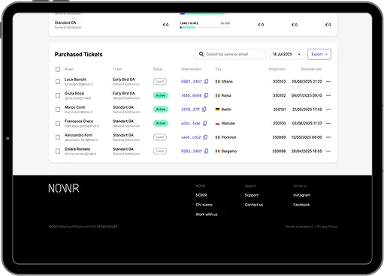
Task: Open more options for Alessandro Ferri row
Action: [x=328, y=137]
